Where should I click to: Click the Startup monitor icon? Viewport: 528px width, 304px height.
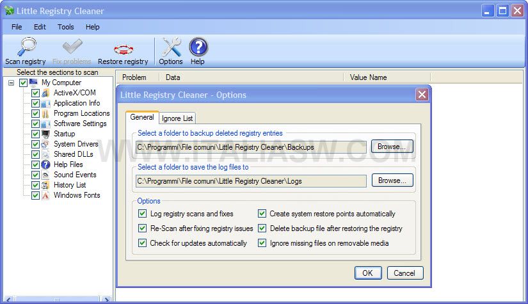click(x=45, y=134)
